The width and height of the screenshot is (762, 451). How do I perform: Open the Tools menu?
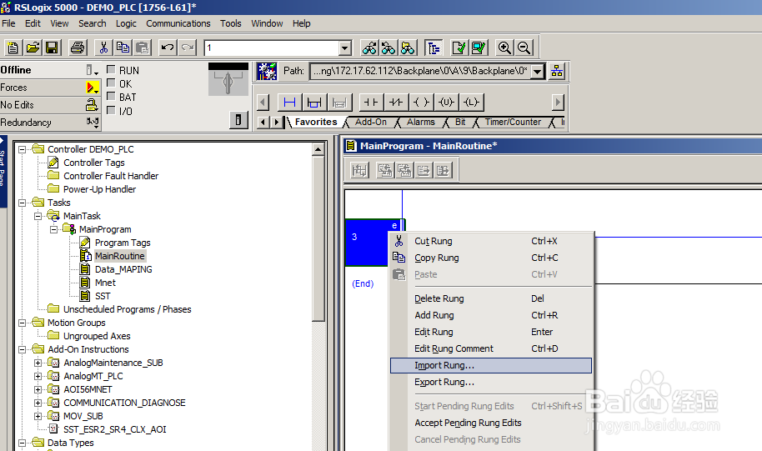[230, 23]
